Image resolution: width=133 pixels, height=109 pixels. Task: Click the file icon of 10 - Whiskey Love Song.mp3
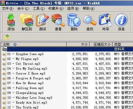pos(4,98)
